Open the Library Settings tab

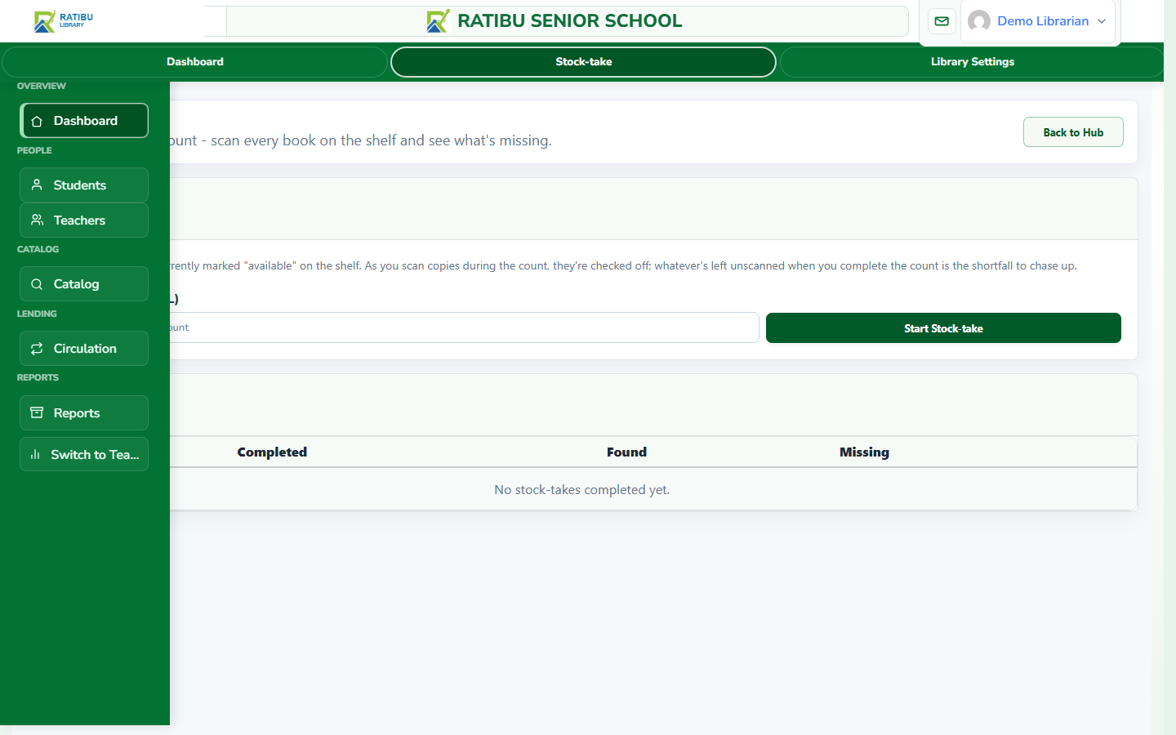[972, 62]
